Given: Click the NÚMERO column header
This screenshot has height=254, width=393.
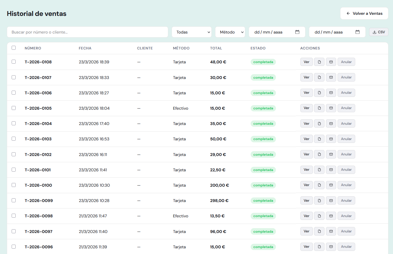Looking at the screenshot, I should [33, 48].
